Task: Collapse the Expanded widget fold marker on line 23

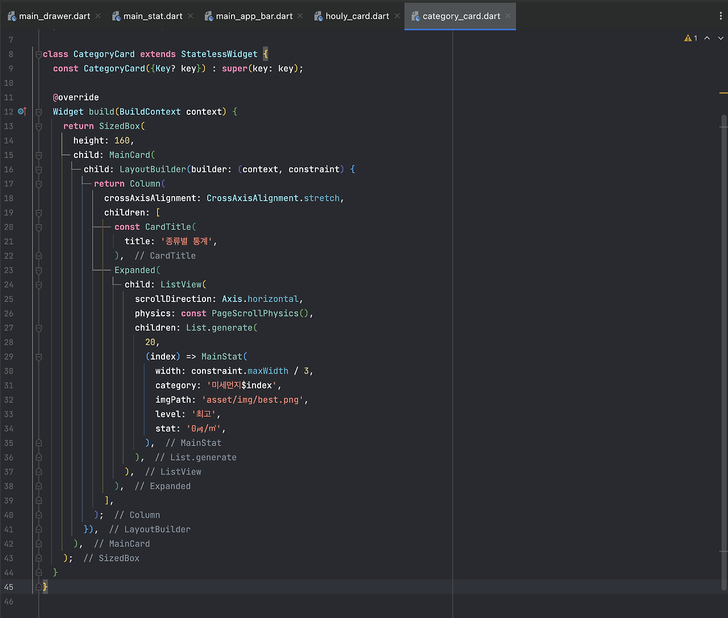Action: (x=38, y=270)
